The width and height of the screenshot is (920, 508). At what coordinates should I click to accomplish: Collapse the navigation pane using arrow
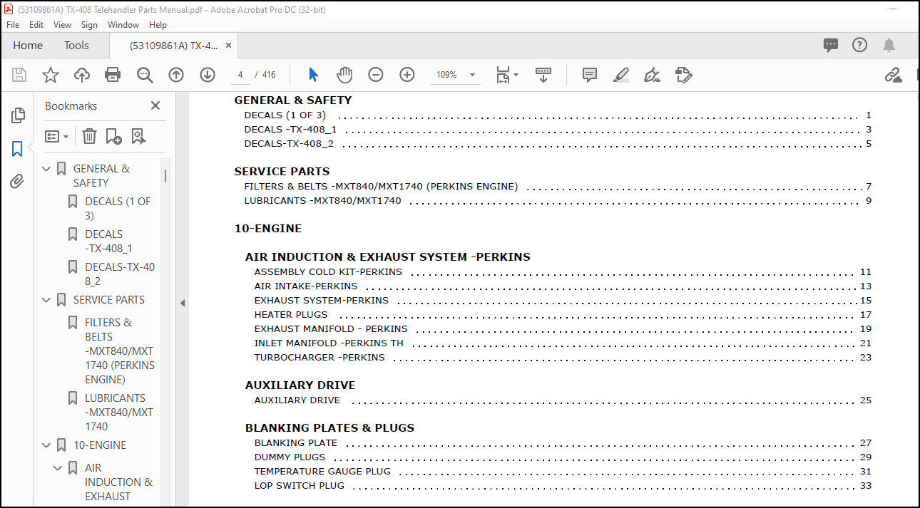click(182, 303)
